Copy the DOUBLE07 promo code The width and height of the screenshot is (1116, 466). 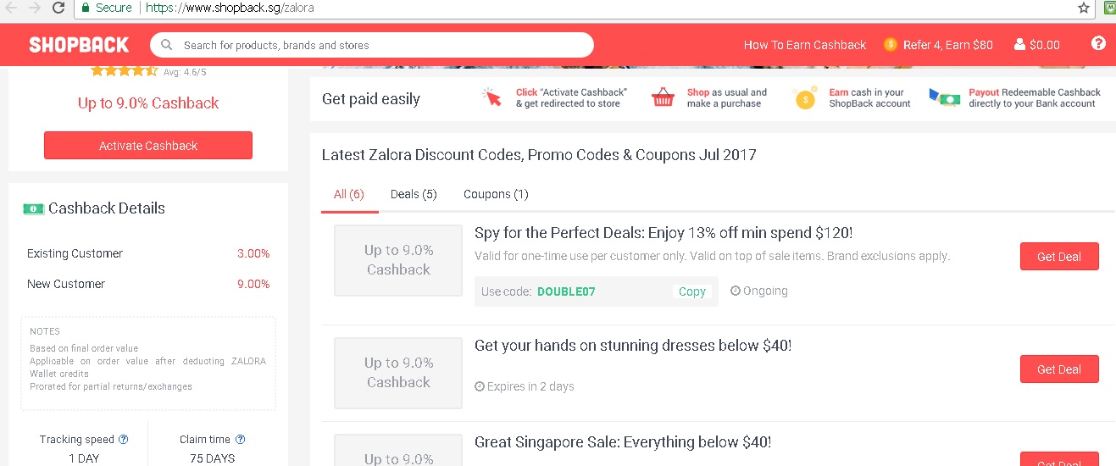[x=692, y=291]
